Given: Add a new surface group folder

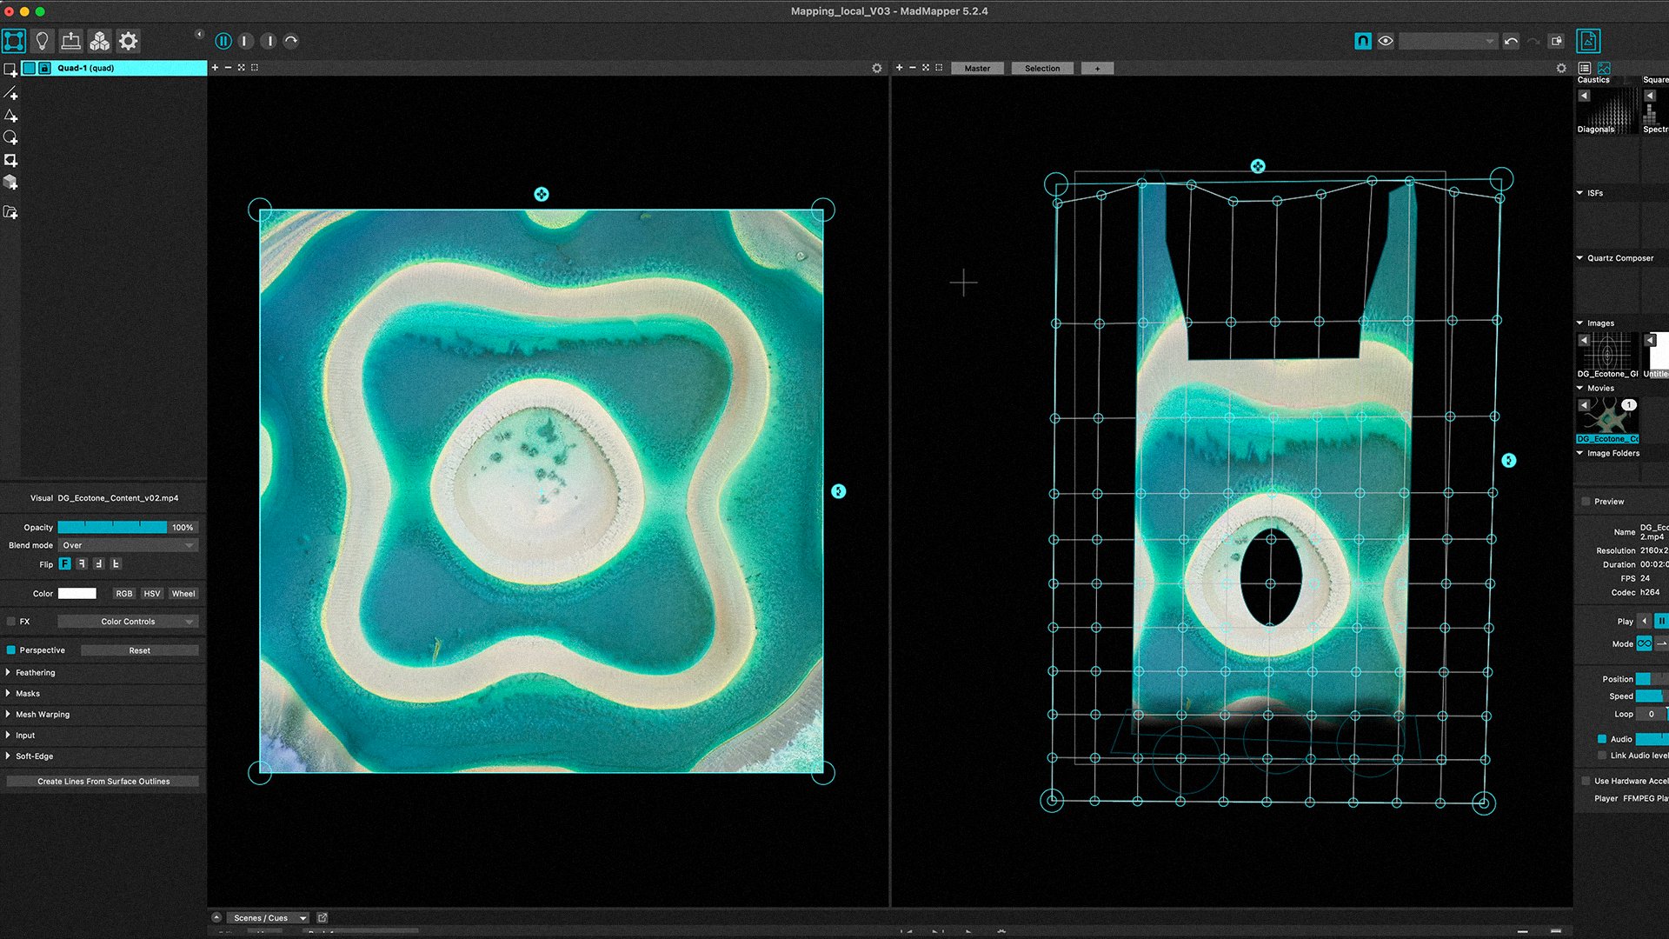Looking at the screenshot, I should tap(10, 212).
